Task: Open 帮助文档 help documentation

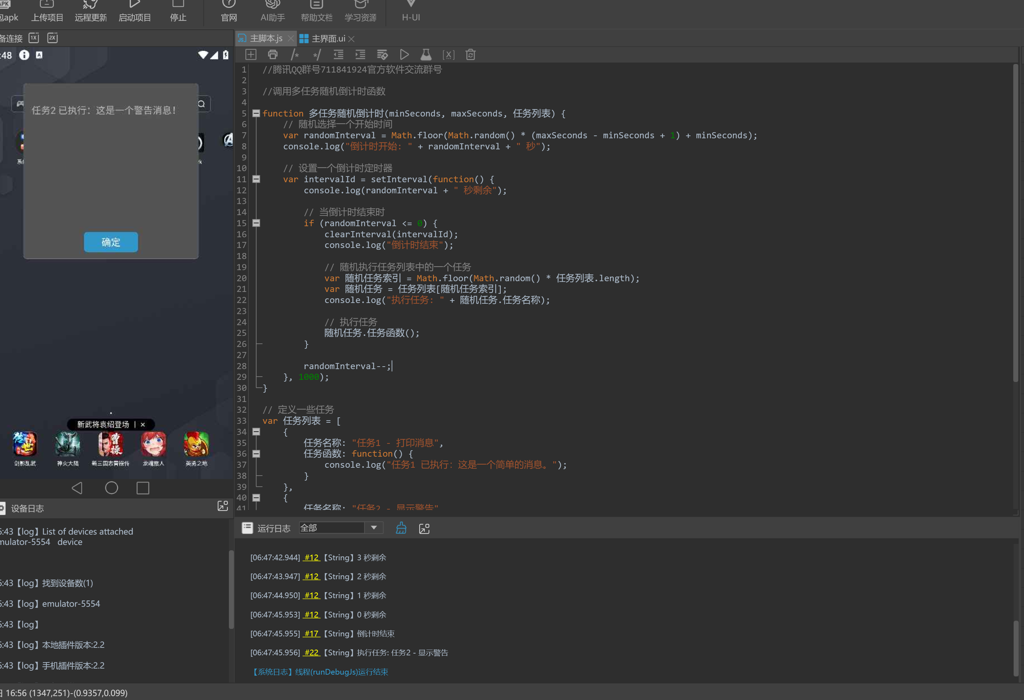Action: click(317, 12)
